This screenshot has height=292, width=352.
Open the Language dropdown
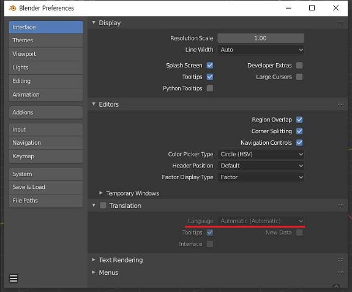[x=261, y=221]
